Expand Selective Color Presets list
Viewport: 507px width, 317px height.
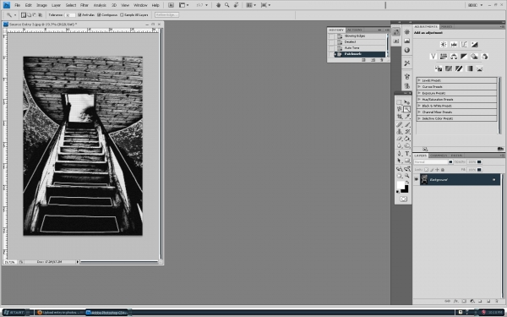coord(419,118)
